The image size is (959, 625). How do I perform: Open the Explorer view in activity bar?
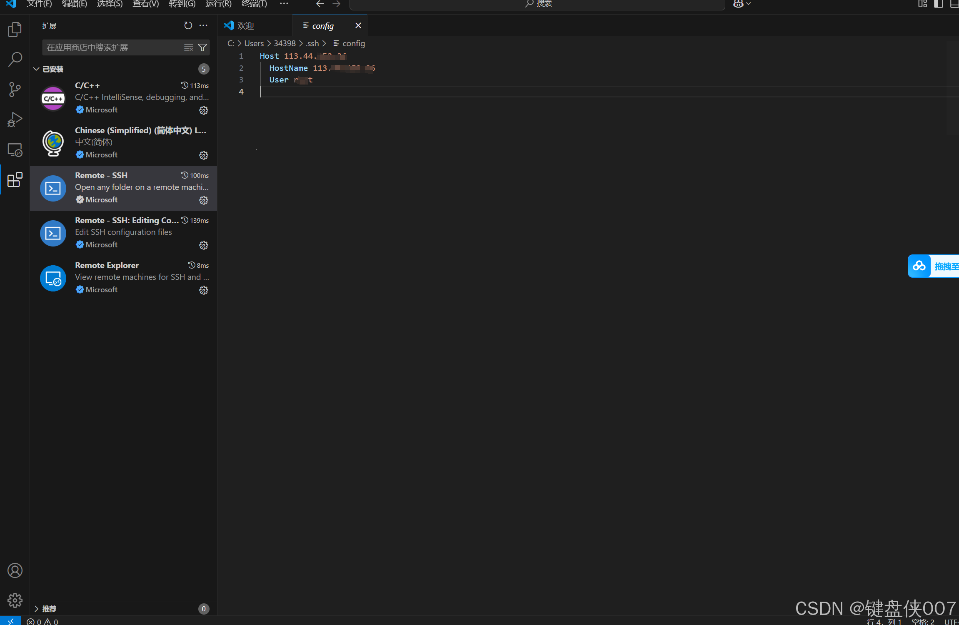click(x=15, y=30)
